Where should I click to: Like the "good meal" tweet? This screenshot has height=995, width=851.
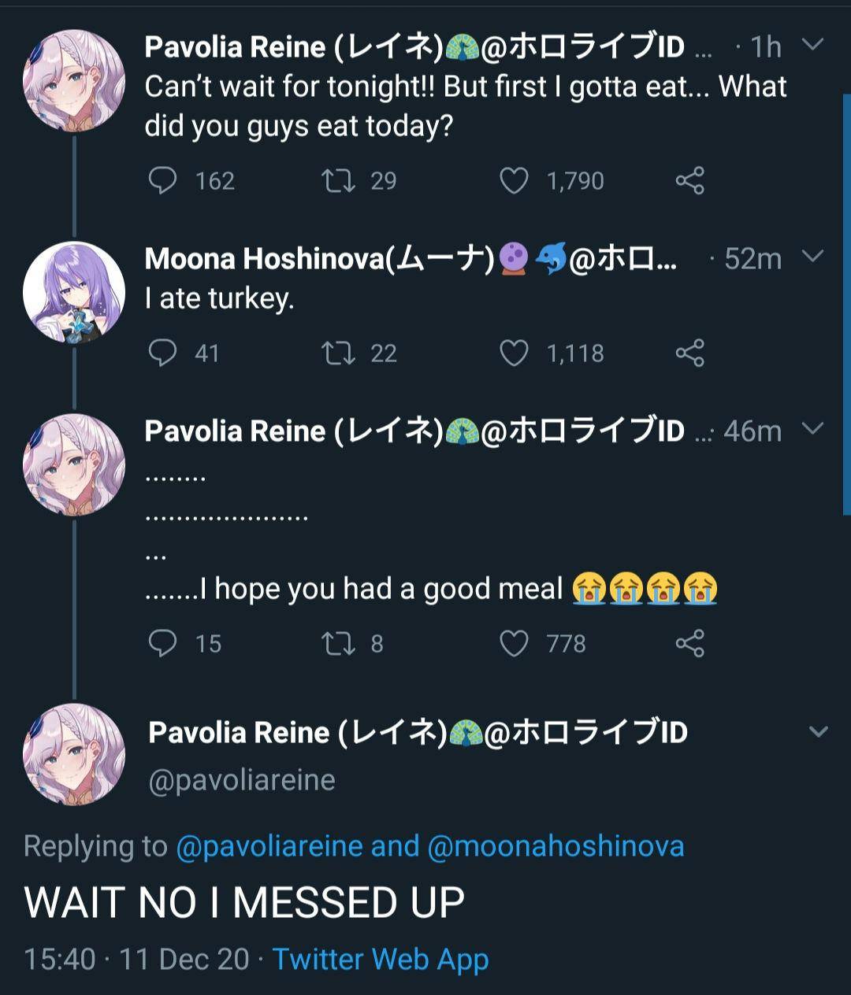click(x=515, y=643)
